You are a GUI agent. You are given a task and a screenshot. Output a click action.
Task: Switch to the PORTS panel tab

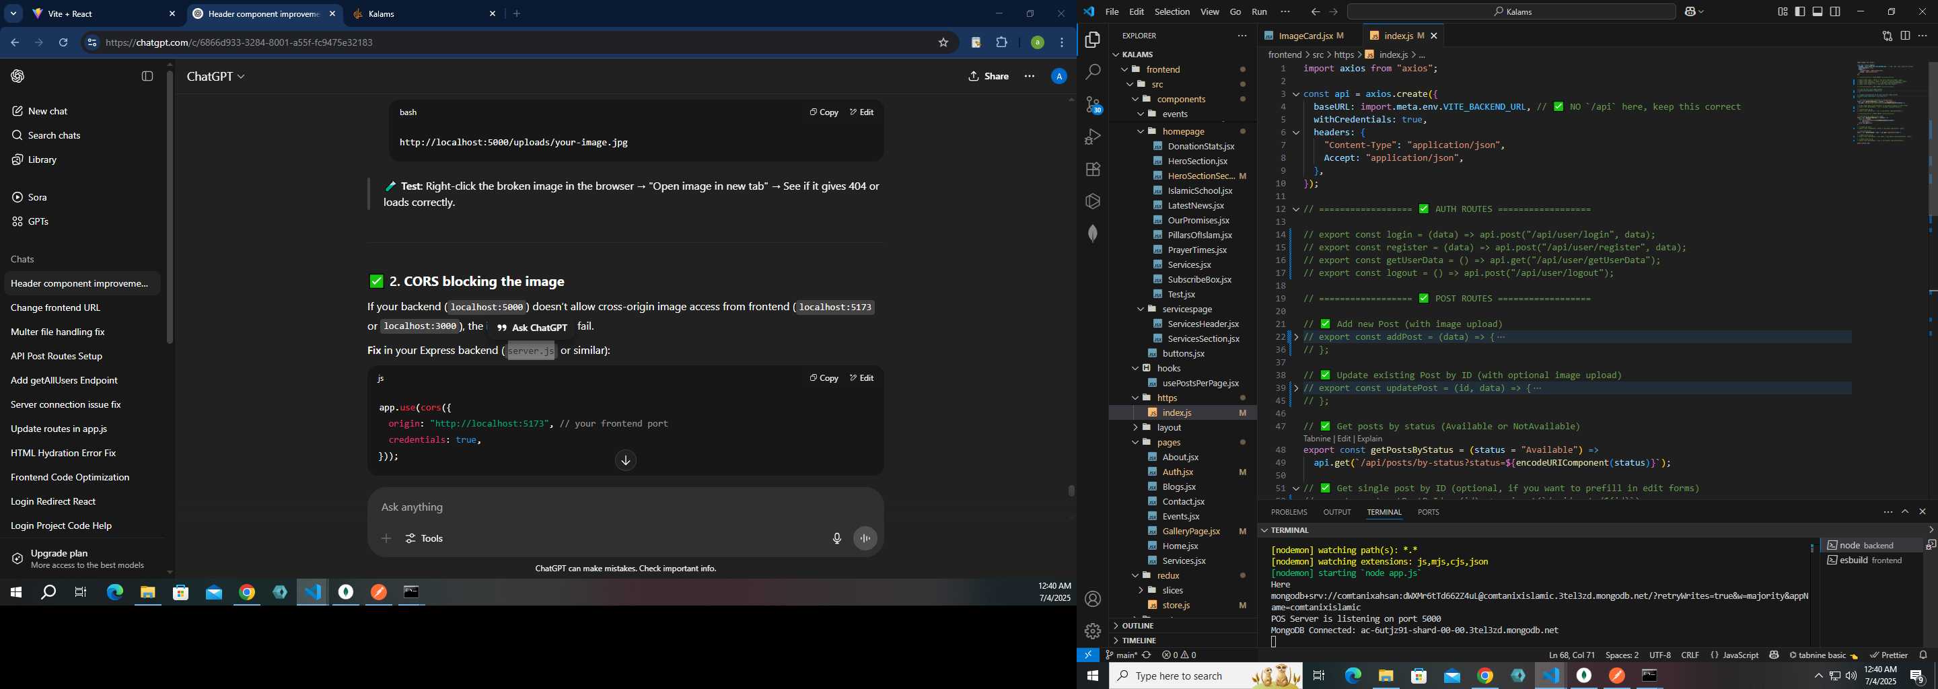[x=1428, y=512]
